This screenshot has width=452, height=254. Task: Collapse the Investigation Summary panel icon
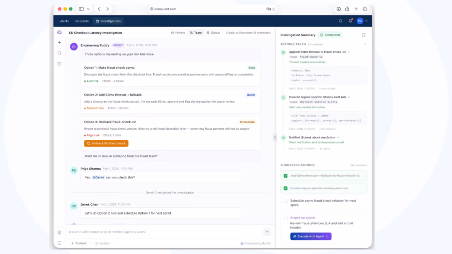click(364, 35)
